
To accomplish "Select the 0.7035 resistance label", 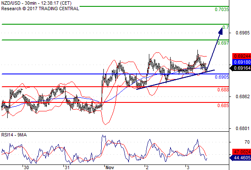I will point(222,10).
